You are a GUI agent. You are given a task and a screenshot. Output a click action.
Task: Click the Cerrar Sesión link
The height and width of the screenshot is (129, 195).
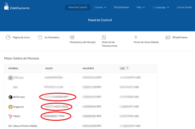(184, 7)
